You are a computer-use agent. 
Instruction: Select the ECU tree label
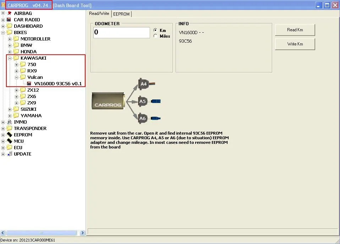point(18,147)
